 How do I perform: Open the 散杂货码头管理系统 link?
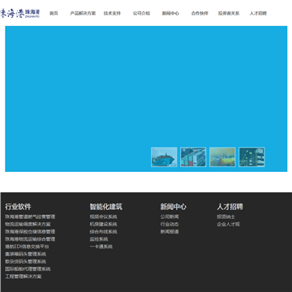(x=26, y=261)
